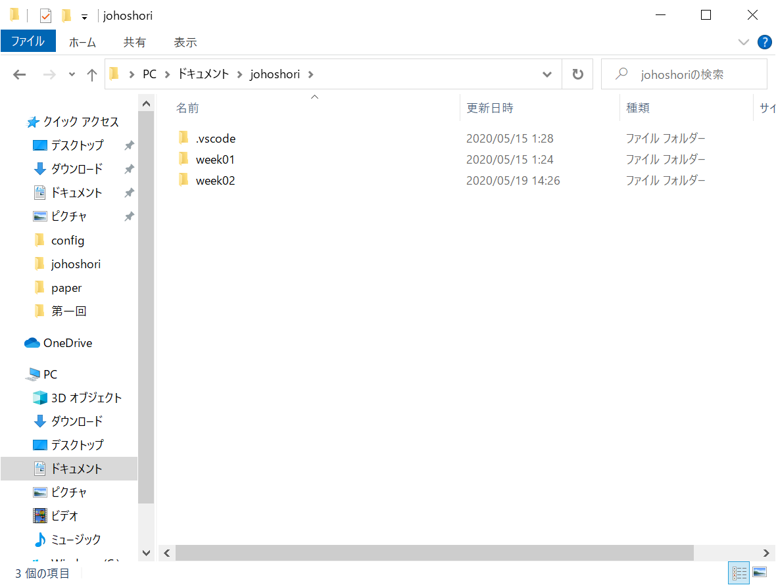The height and width of the screenshot is (585, 776).
Task: Go up one level with up arrow
Action: [x=91, y=75]
